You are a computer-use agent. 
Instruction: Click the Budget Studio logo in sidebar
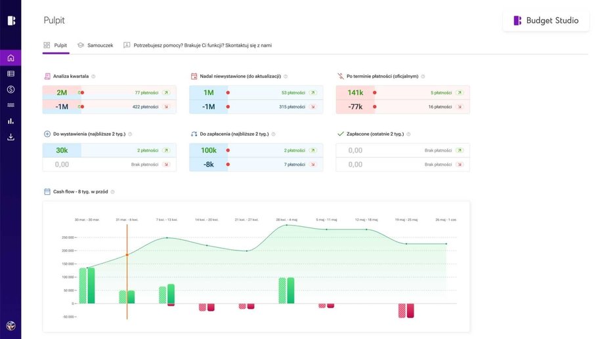click(11, 20)
